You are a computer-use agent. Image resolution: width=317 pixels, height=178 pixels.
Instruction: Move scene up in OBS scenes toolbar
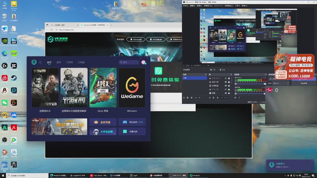tap(196, 98)
